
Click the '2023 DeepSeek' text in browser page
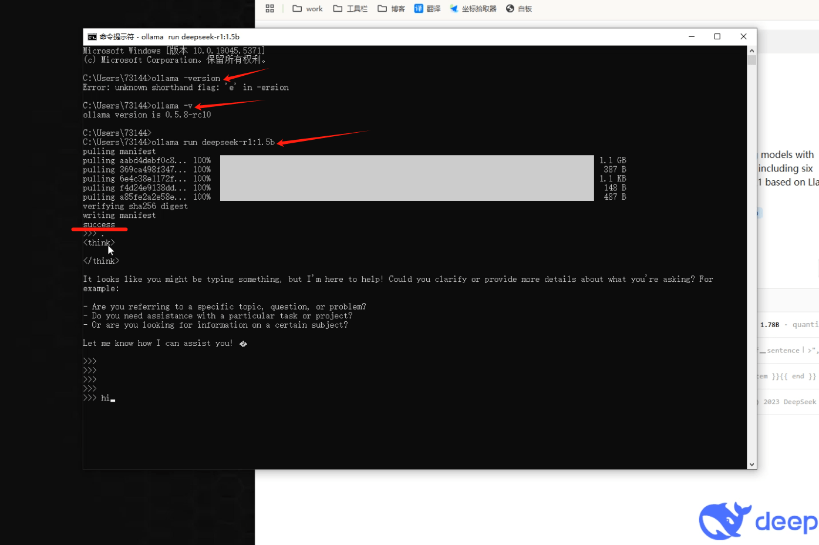pos(790,402)
